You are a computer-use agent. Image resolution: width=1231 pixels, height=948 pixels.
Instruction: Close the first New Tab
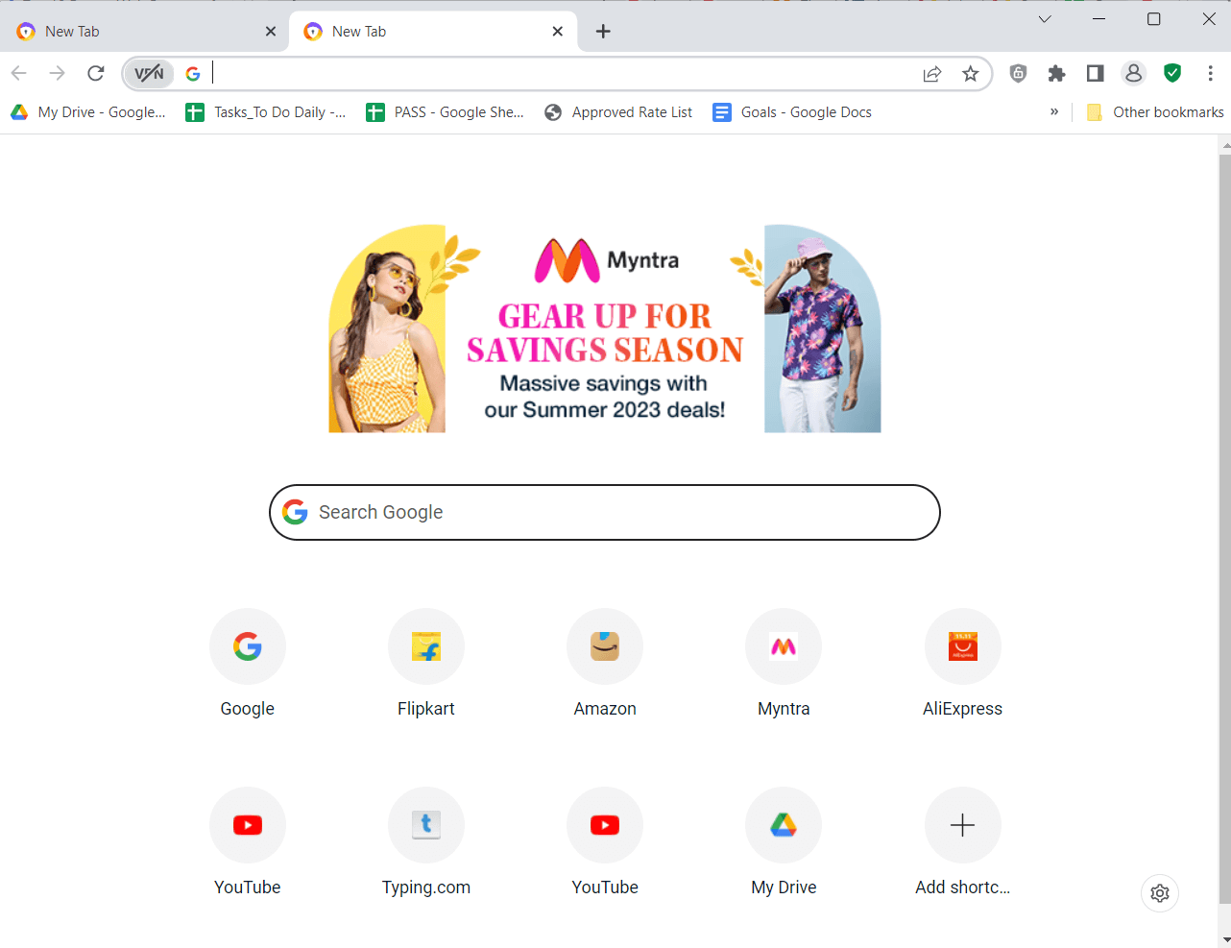click(x=271, y=32)
